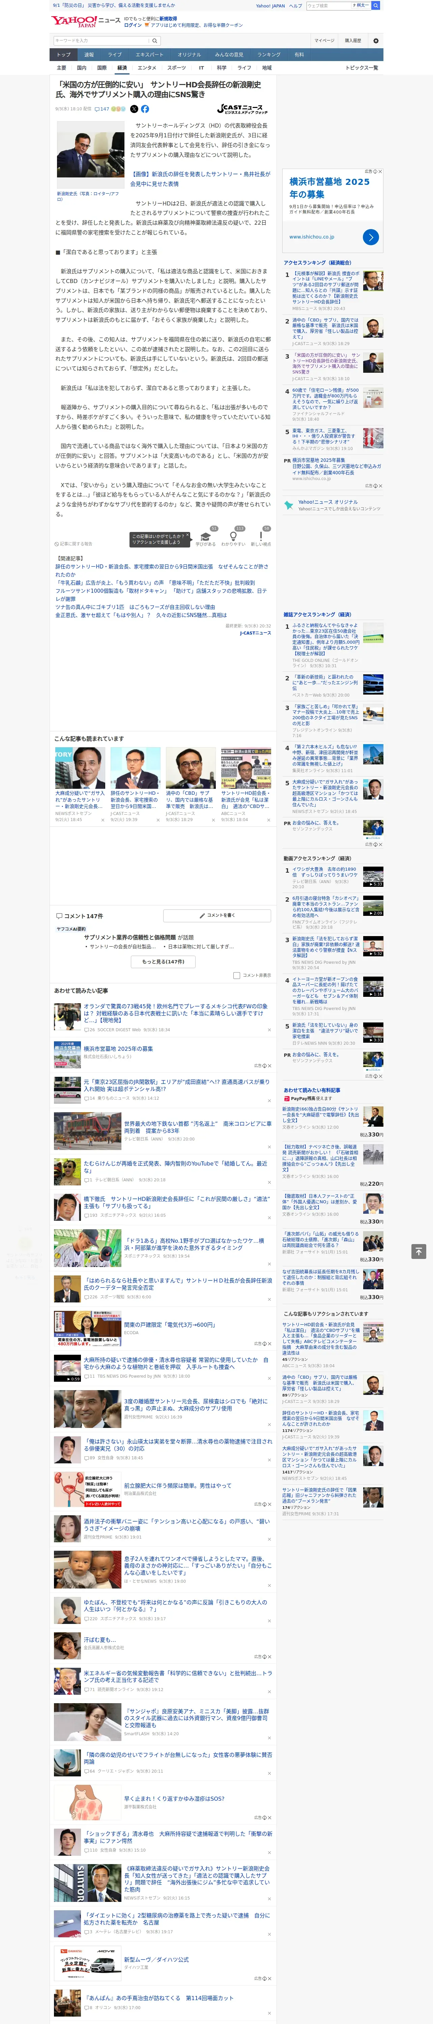Open video ranking item 1 thumbnail

[373, 876]
